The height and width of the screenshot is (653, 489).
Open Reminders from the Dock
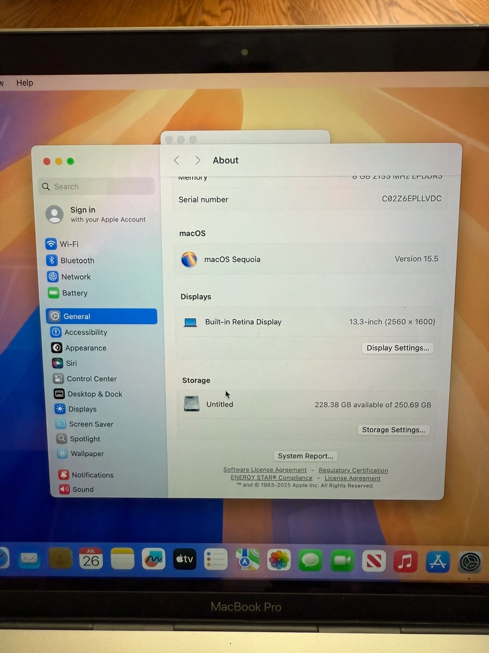(216, 560)
